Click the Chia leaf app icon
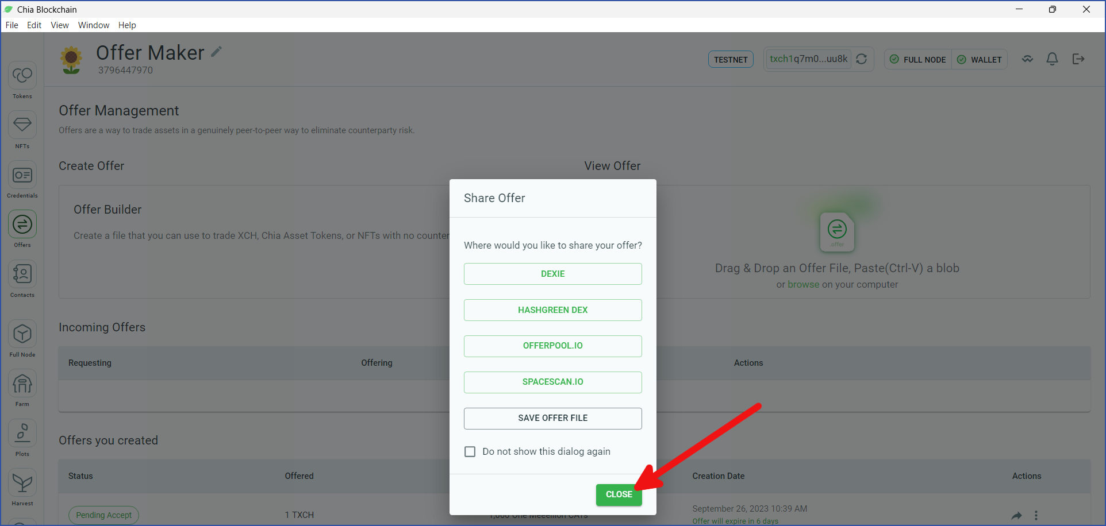 [x=9, y=9]
